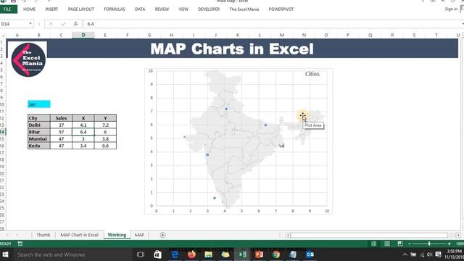Add a new sheet with the plus button

162,235
